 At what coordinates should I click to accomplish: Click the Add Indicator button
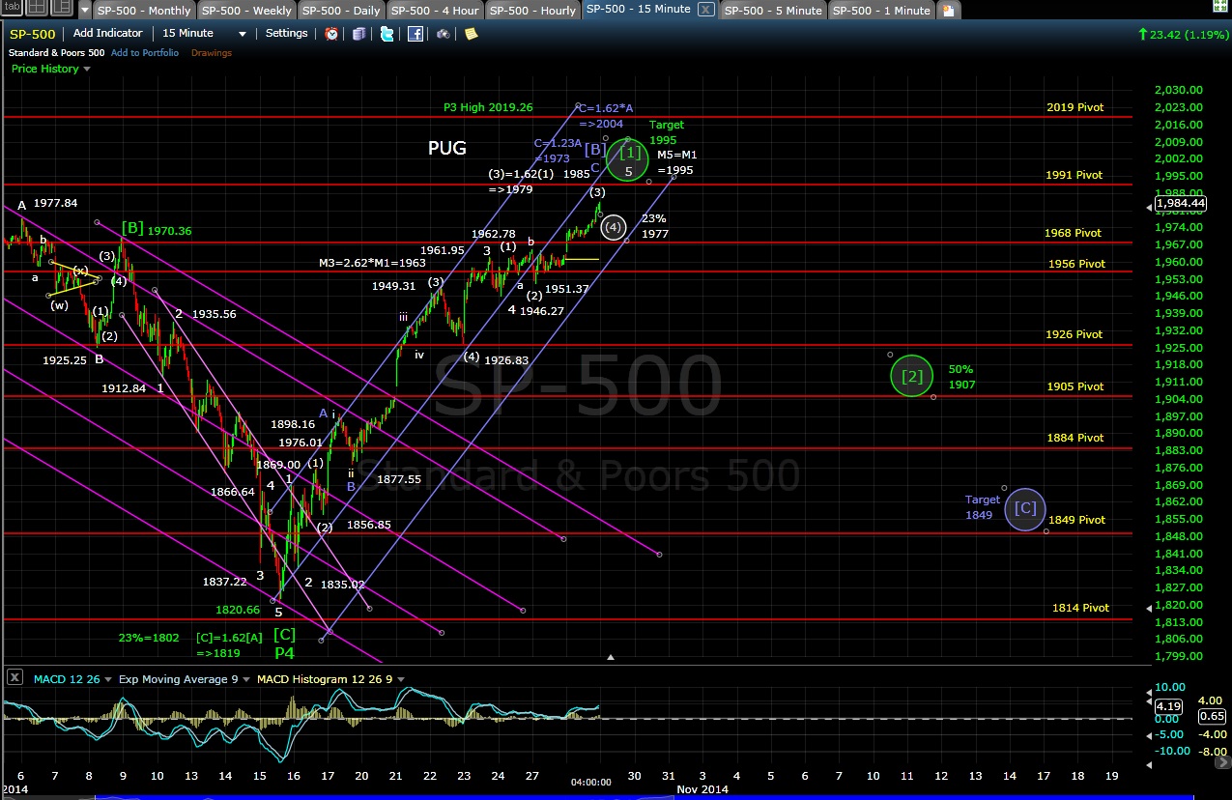(x=109, y=34)
